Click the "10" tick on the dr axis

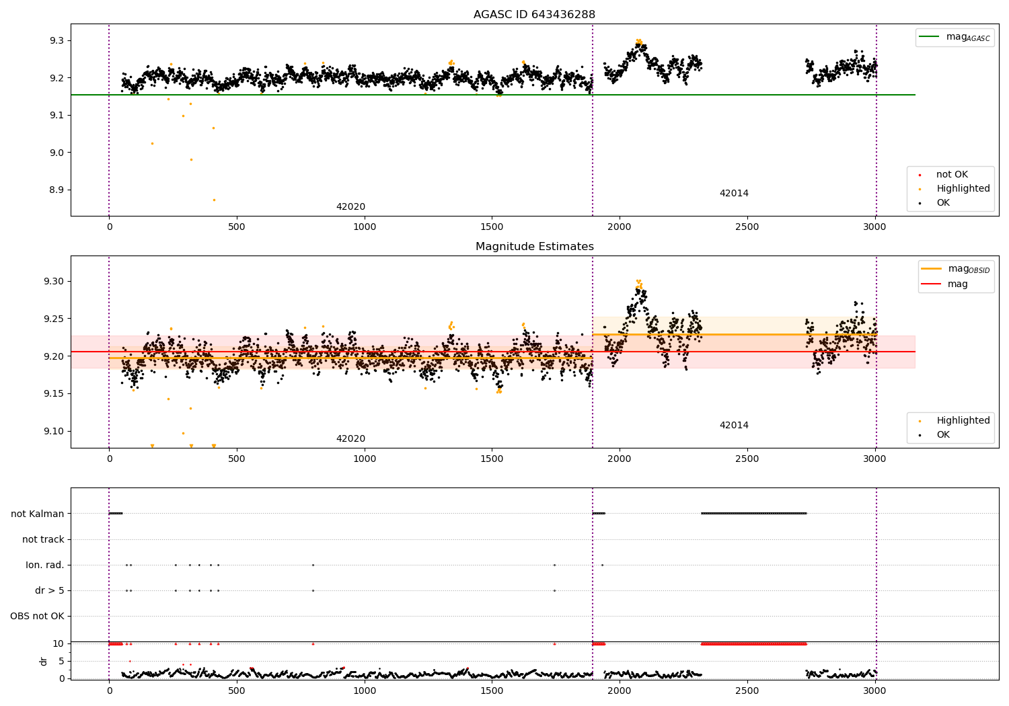pyautogui.click(x=59, y=644)
